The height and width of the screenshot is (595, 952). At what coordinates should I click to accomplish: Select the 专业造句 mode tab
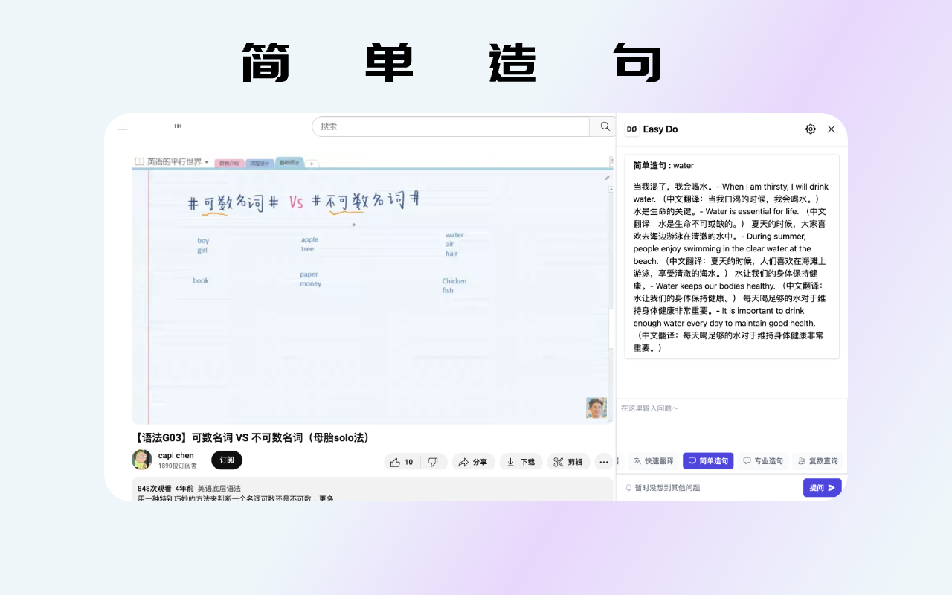(x=763, y=461)
